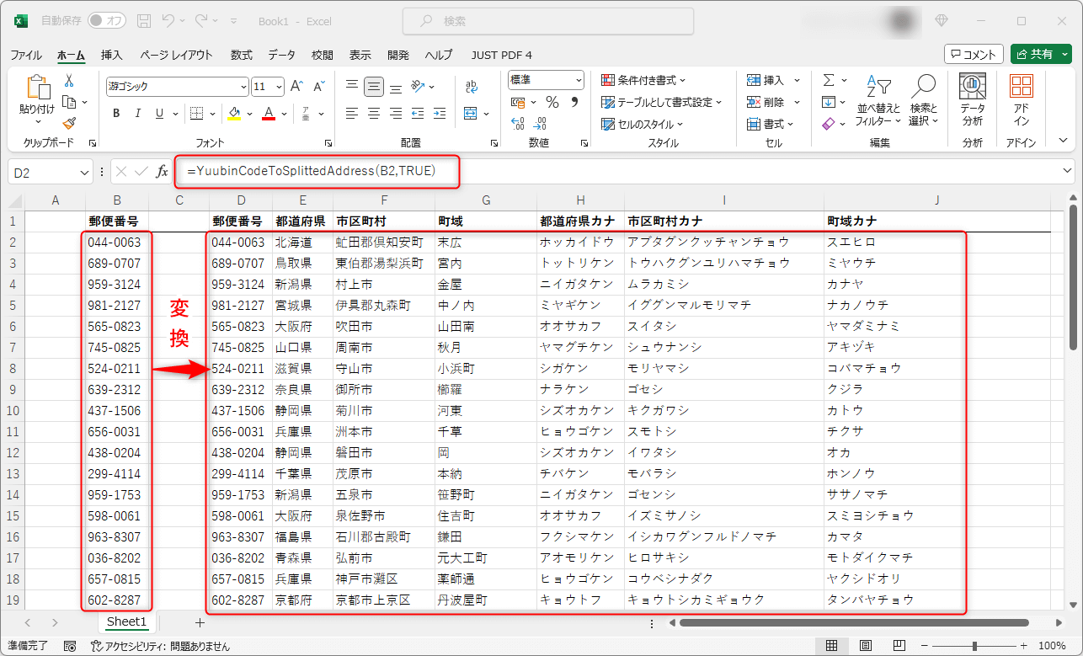This screenshot has width=1083, height=656.
Task: Switch to Page Layout view
Action: point(867,646)
